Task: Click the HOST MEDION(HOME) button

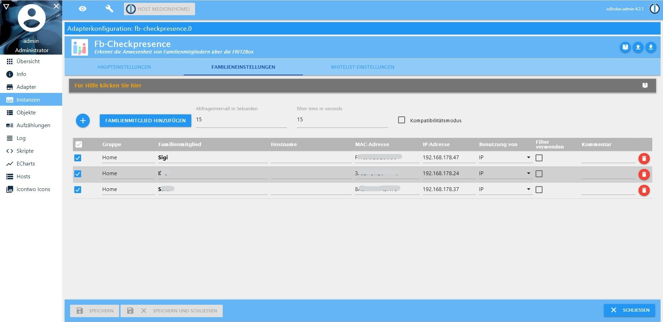Action: tap(160, 9)
